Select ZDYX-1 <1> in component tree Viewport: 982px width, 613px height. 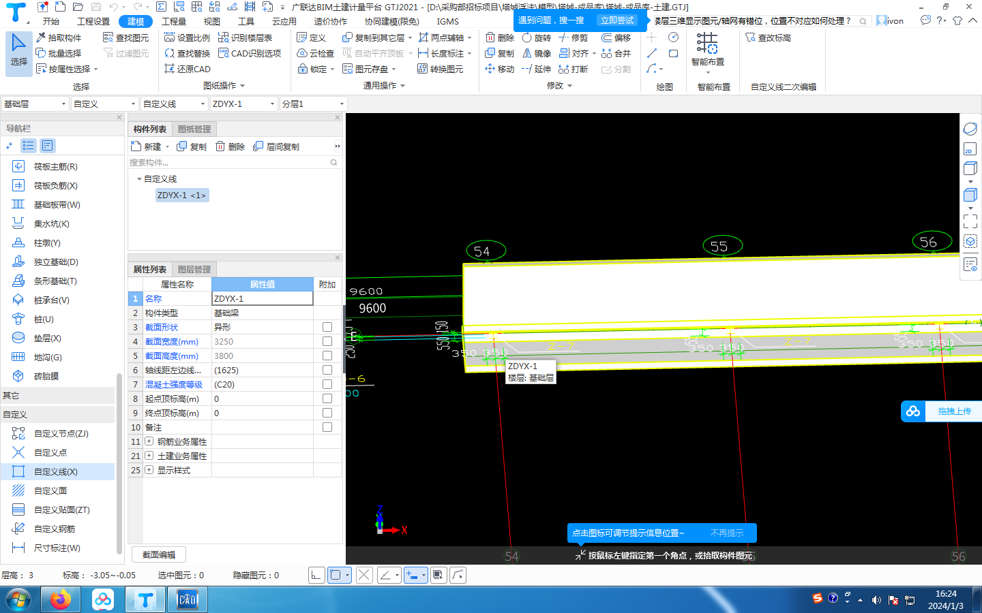[181, 195]
